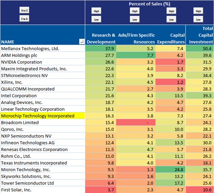This screenshot has width=214, height=193.
Task: Select the NAME column header
Action: tap(42, 35)
